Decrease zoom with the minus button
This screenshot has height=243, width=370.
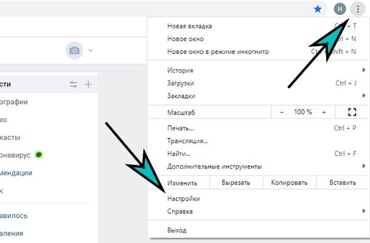tap(282, 113)
